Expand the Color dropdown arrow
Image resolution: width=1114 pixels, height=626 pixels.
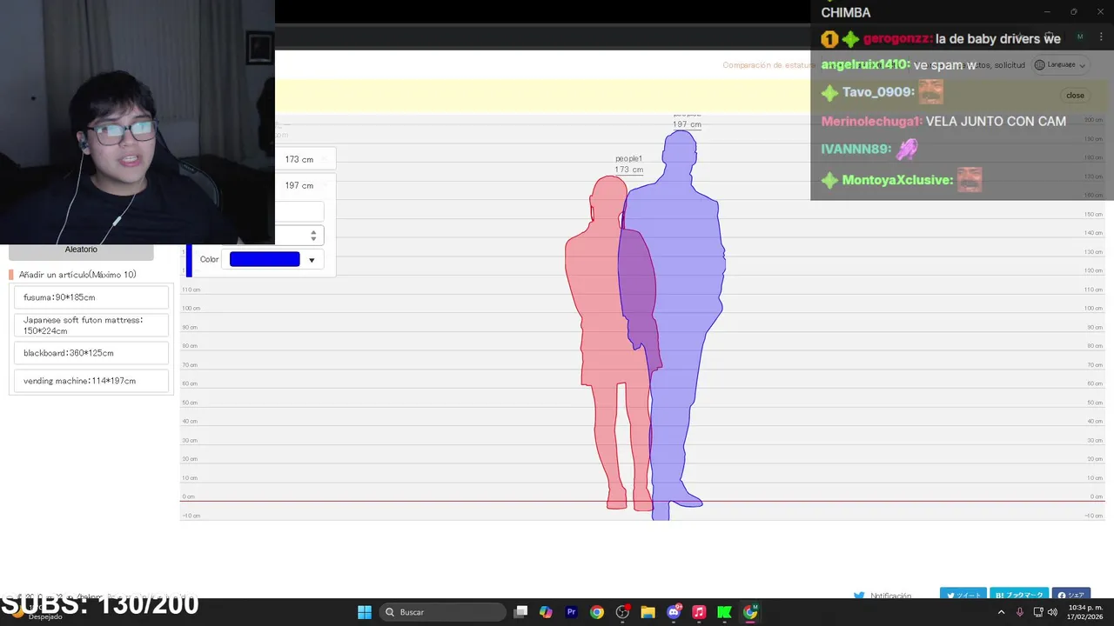(312, 260)
